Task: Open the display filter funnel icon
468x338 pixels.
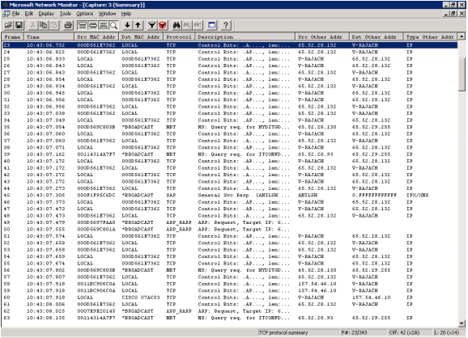Action: point(152,25)
